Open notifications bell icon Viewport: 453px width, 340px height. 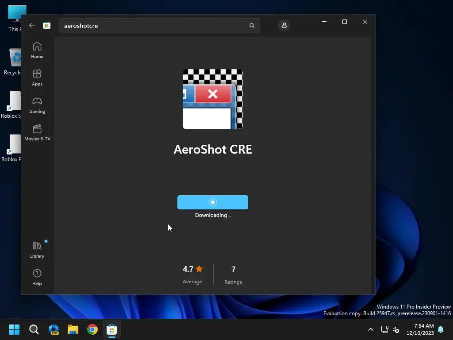pos(441,329)
